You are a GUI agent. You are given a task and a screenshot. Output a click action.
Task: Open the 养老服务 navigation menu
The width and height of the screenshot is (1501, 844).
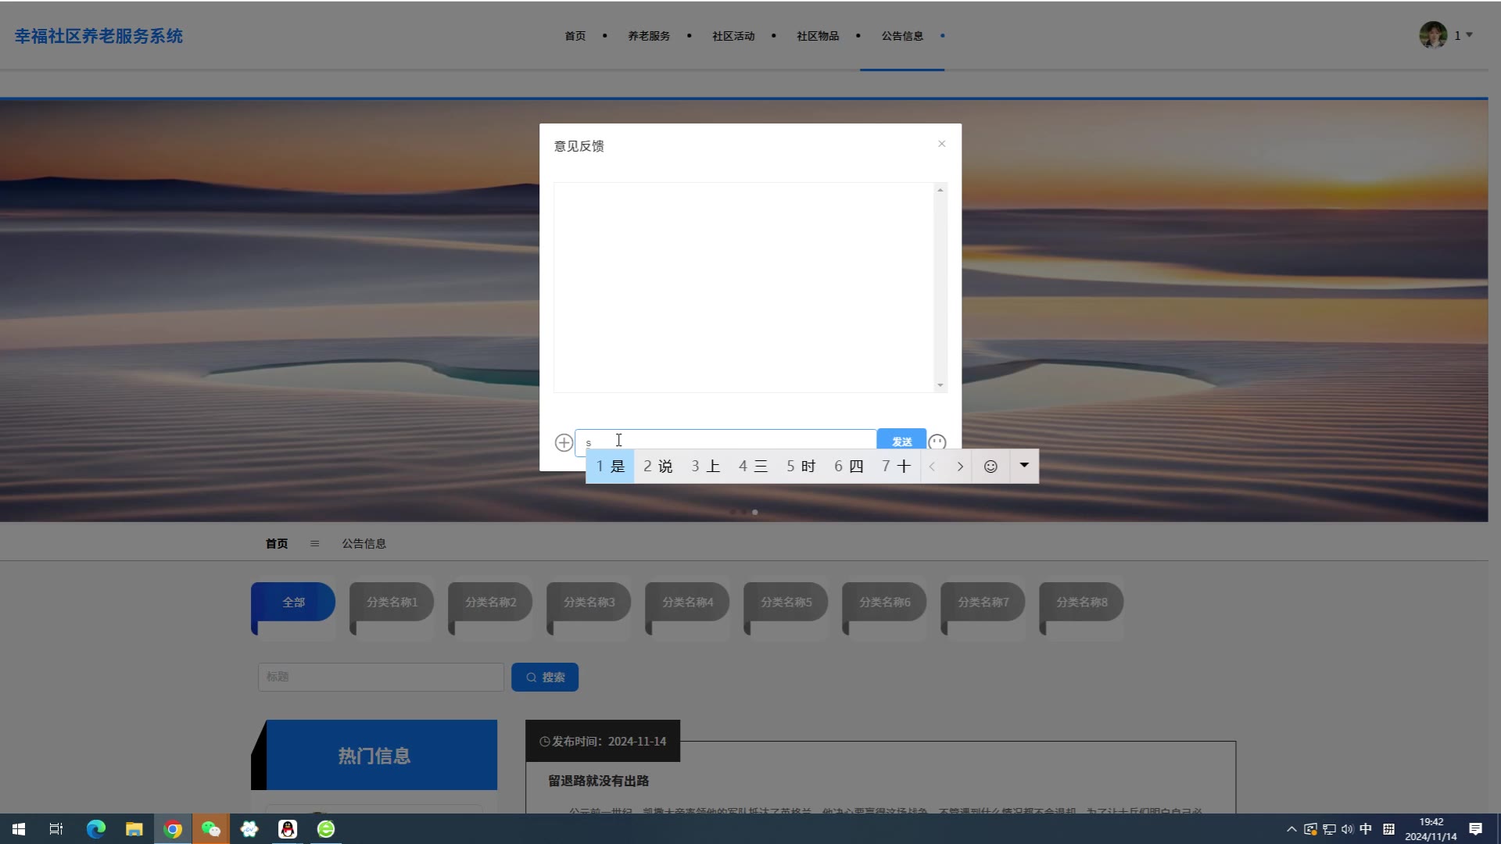pyautogui.click(x=649, y=36)
